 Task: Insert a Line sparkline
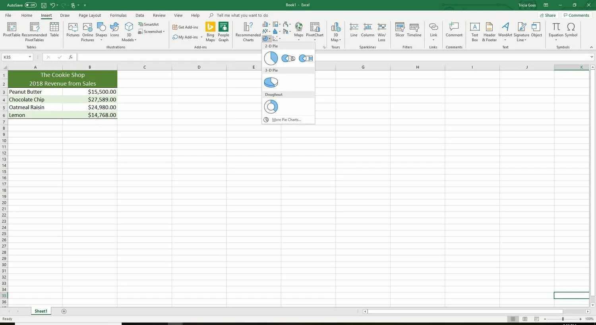point(354,30)
